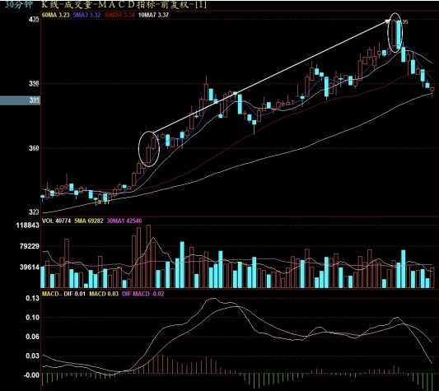439x391 pixels.
Task: Select the 60MA 3.23 indicator label
Action: pyautogui.click(x=55, y=15)
